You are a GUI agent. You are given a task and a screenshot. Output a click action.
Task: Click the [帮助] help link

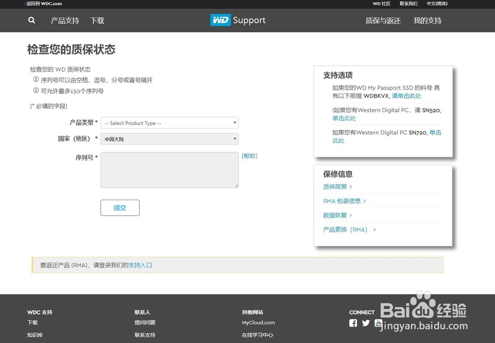249,156
